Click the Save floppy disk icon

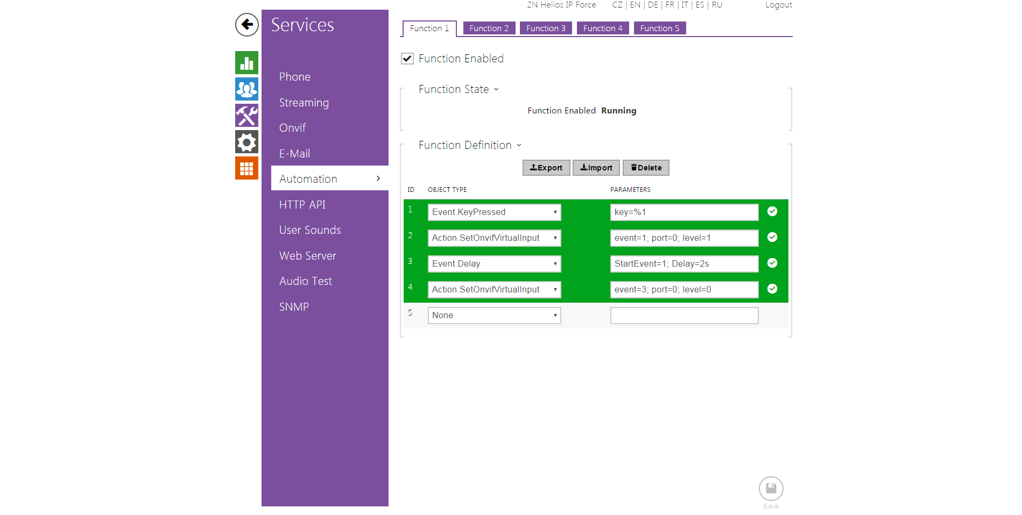771,489
